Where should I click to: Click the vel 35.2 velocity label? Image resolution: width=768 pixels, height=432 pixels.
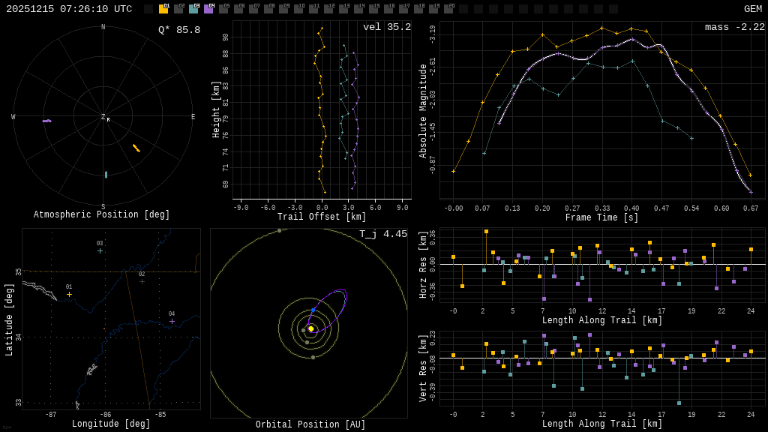click(386, 27)
